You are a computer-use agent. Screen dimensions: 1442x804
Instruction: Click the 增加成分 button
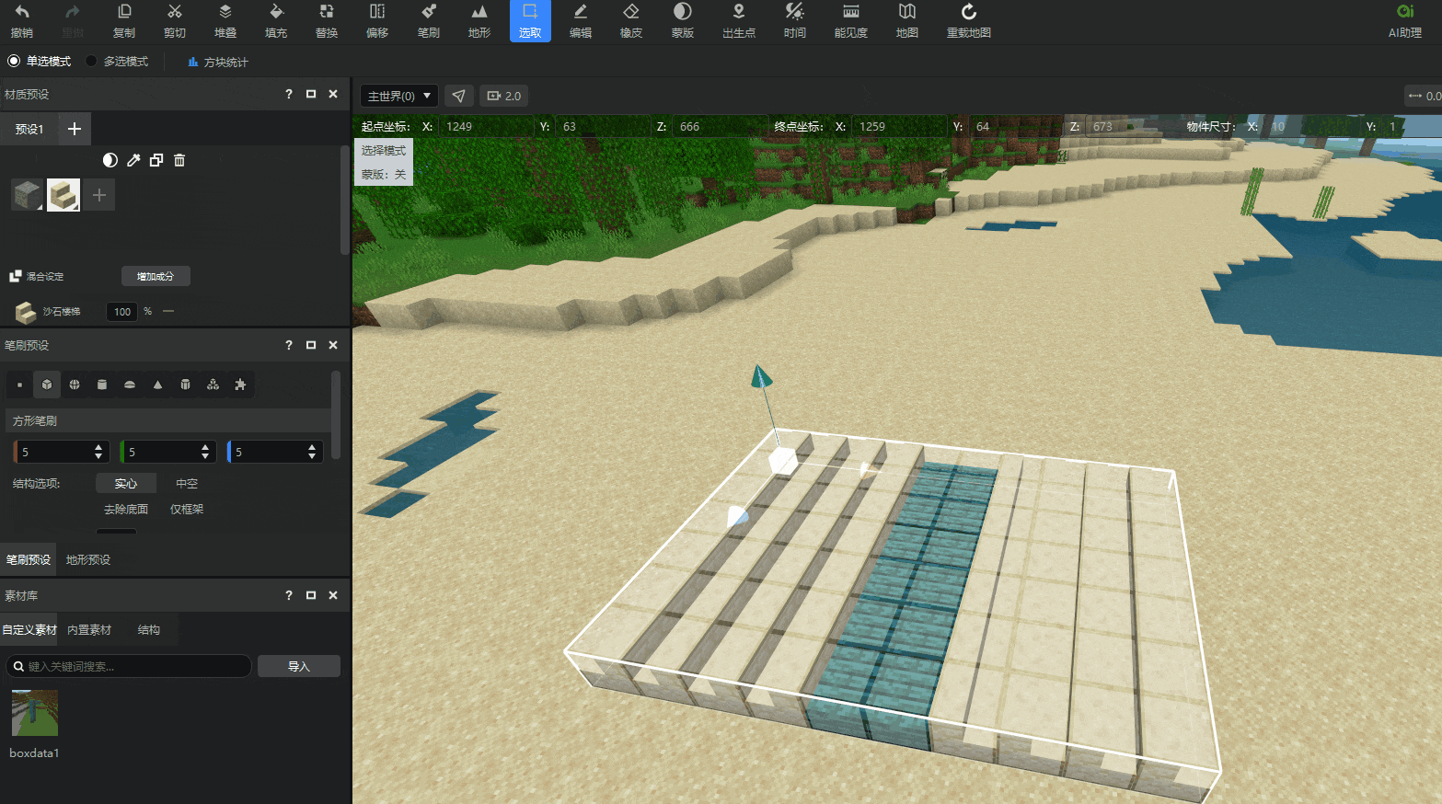coord(156,276)
